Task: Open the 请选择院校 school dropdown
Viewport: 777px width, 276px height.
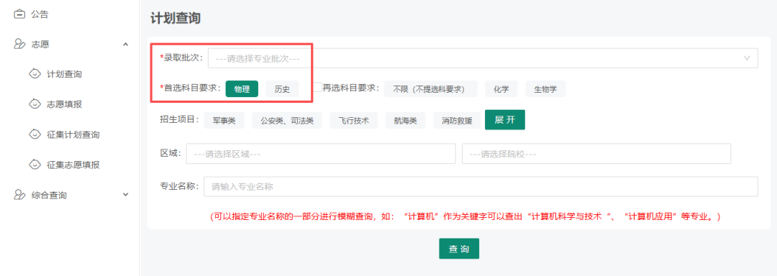Action: (x=596, y=154)
